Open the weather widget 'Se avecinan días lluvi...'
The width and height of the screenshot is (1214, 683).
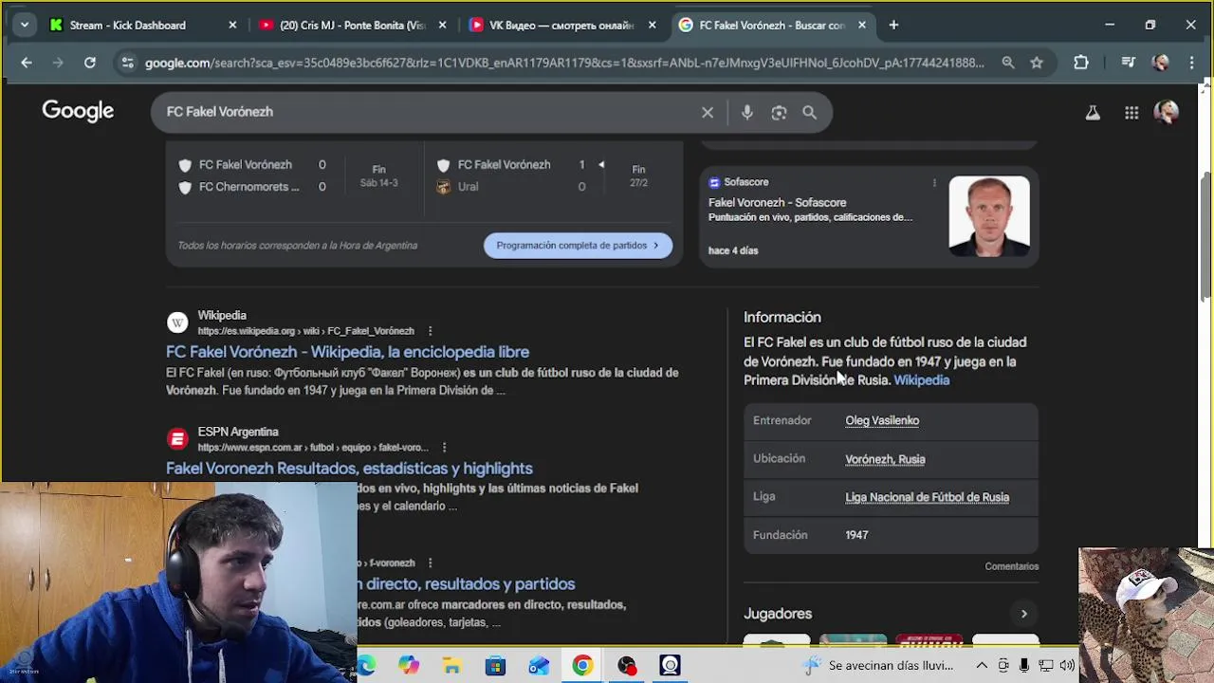tap(877, 666)
